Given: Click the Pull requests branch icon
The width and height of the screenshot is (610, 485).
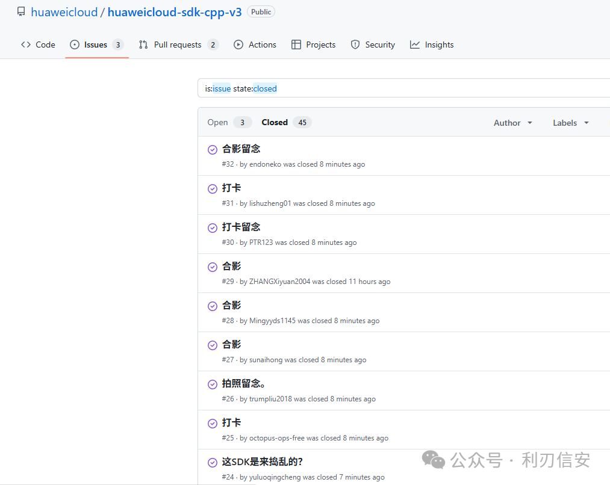Looking at the screenshot, I should point(143,45).
